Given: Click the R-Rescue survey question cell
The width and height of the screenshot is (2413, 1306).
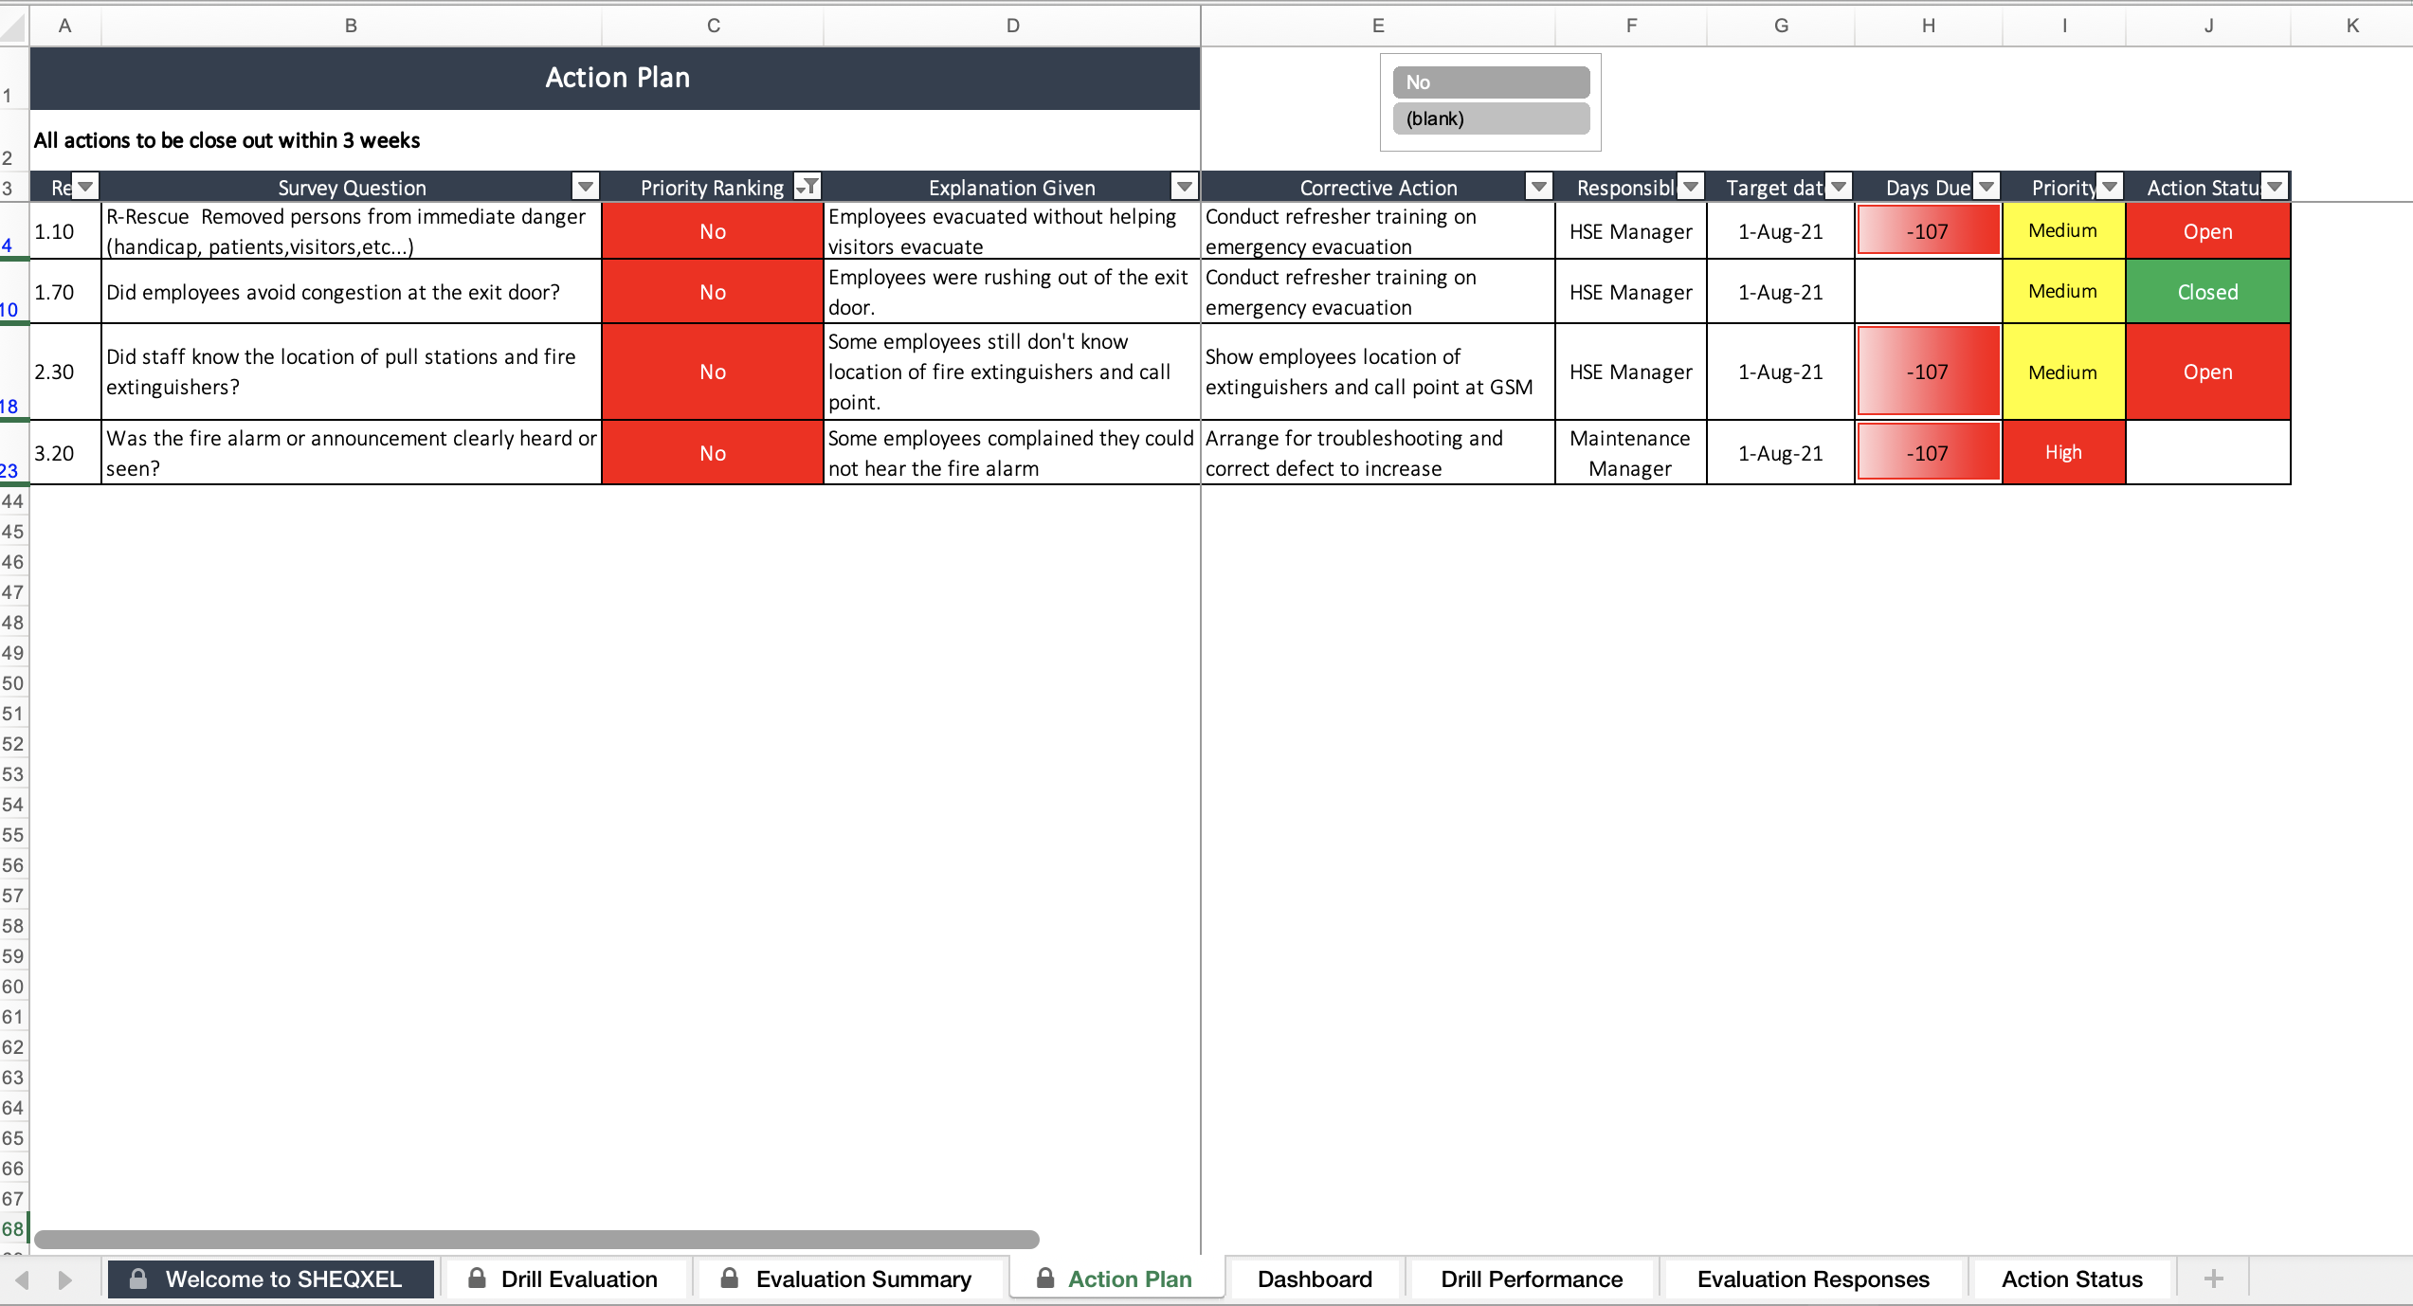Looking at the screenshot, I should point(352,231).
